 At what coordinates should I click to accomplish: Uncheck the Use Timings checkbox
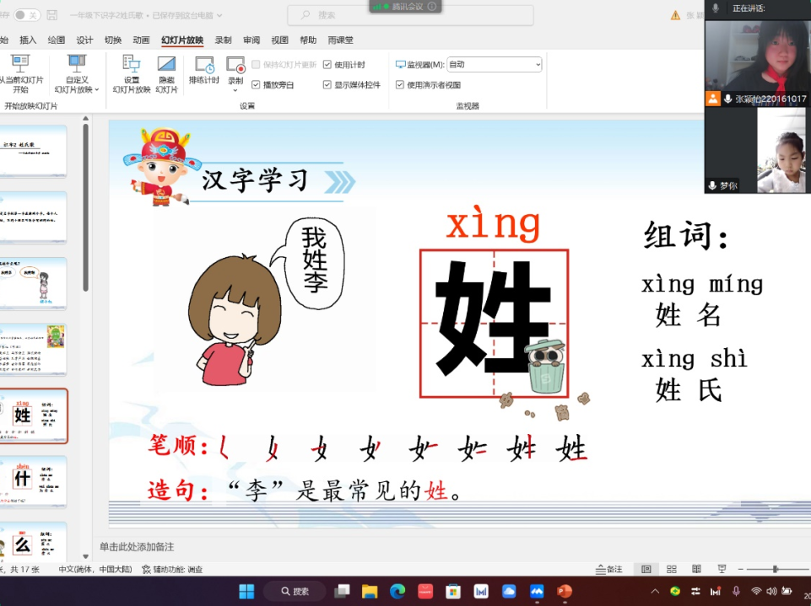[x=327, y=65]
